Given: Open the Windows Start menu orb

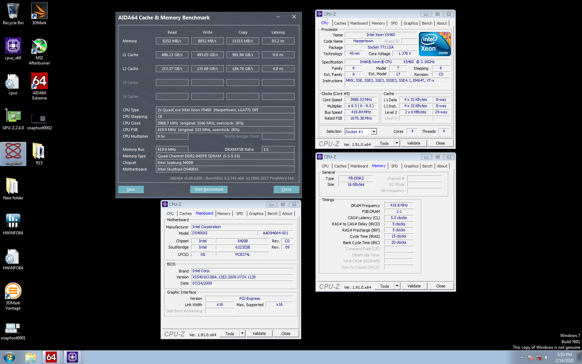Looking at the screenshot, I should coord(9,357).
